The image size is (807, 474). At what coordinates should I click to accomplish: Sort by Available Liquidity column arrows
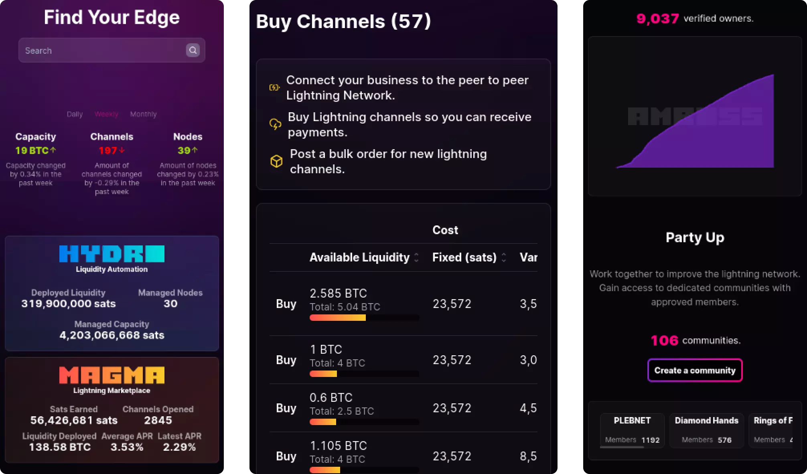point(416,257)
